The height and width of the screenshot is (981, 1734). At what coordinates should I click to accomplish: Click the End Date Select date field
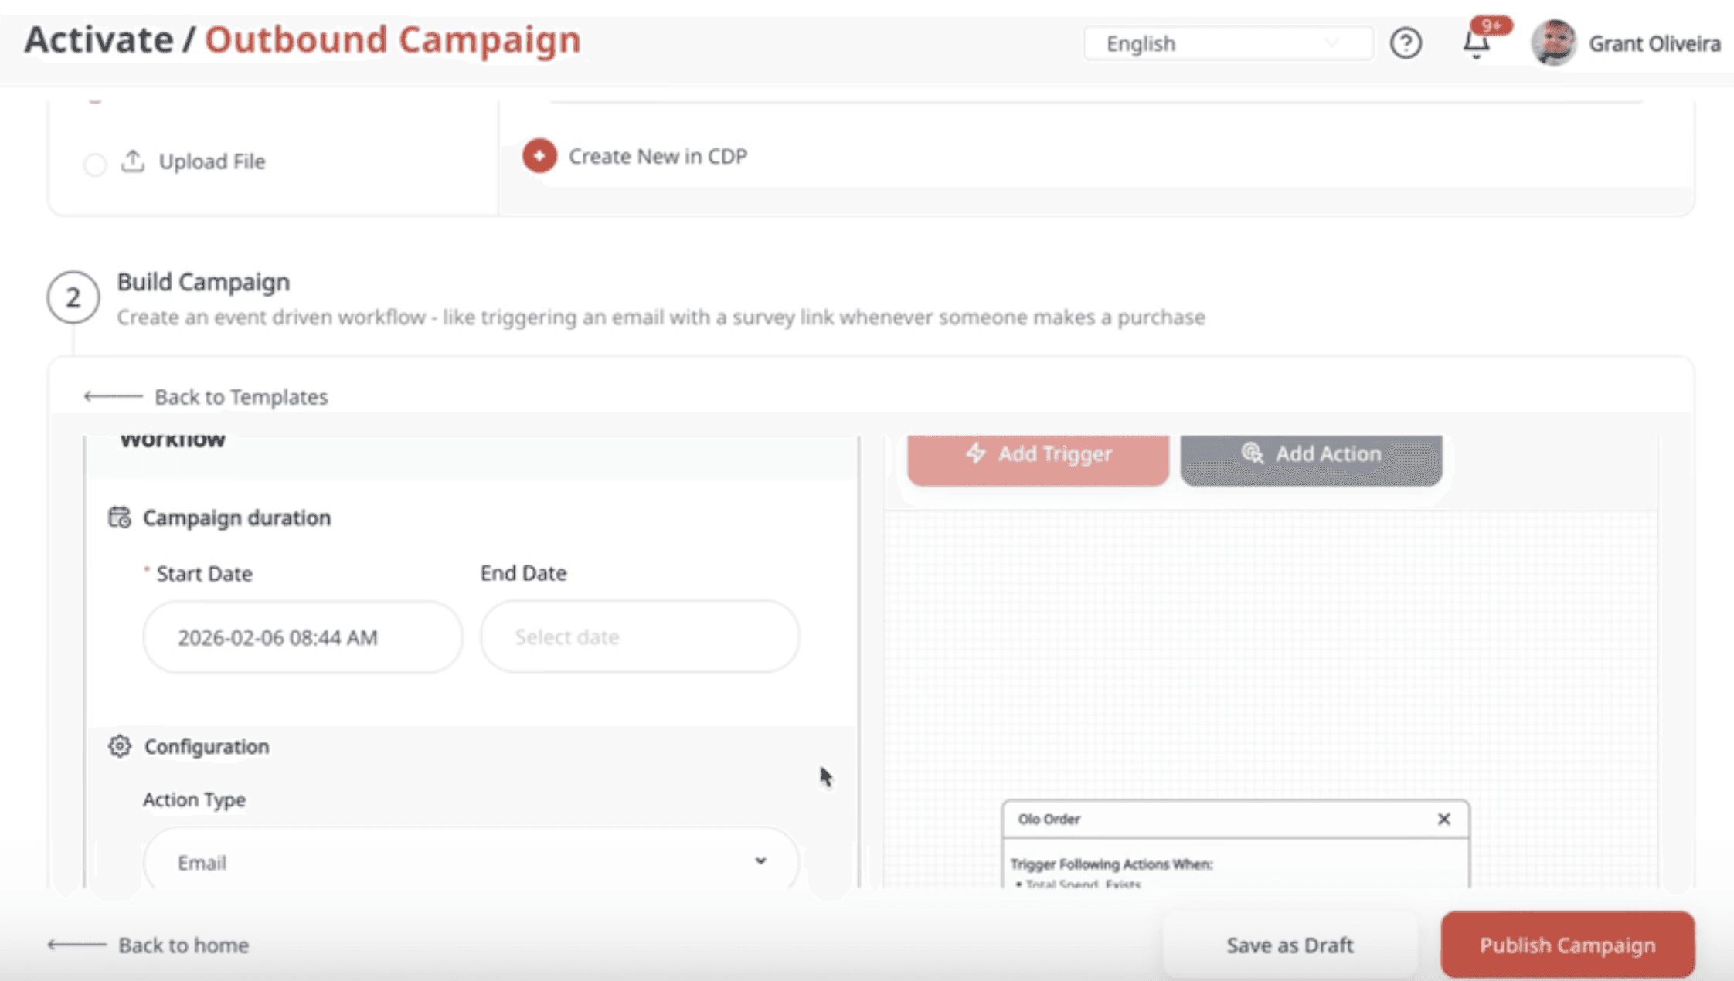tap(639, 637)
